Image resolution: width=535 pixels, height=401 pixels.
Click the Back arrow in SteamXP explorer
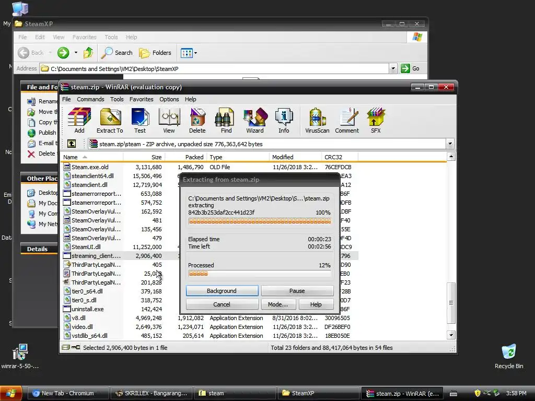24,53
